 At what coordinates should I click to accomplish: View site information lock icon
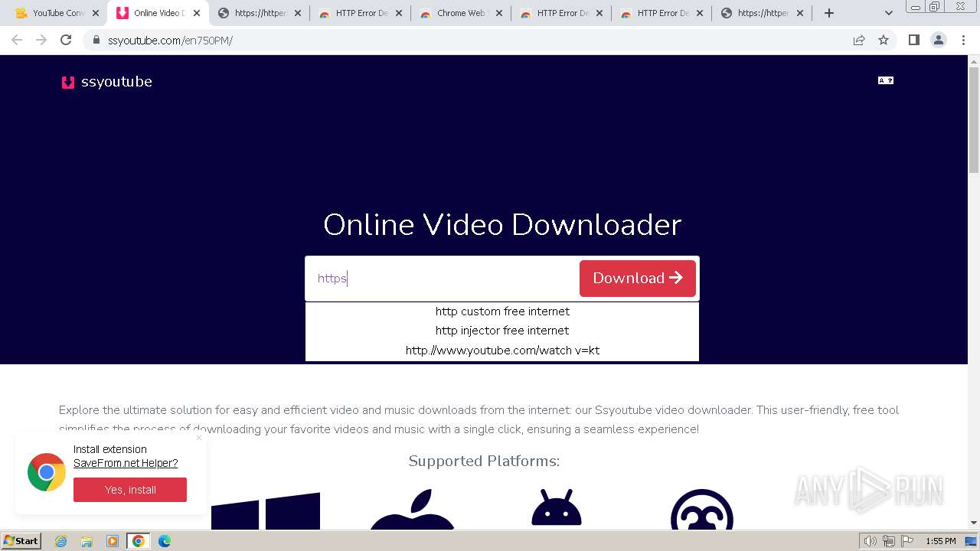(96, 41)
